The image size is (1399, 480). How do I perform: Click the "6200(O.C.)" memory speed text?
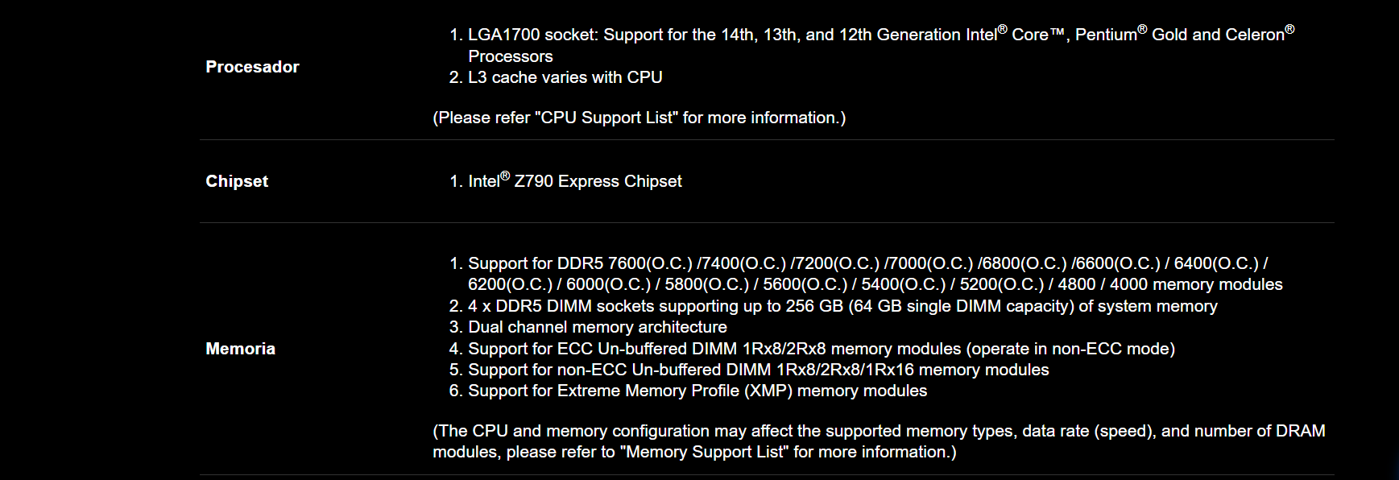(x=510, y=284)
